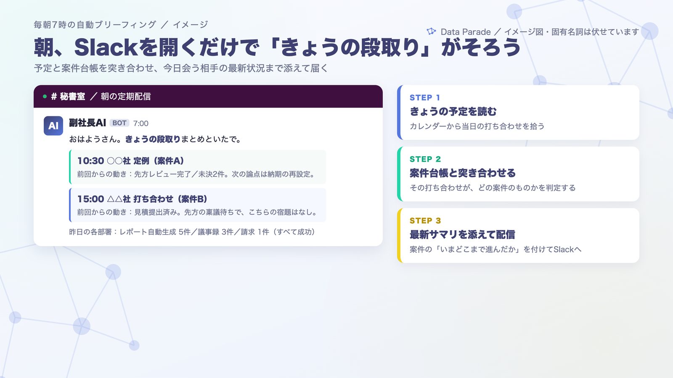Click カレンダーから当日の打ち合わせを拾う description

(x=477, y=126)
